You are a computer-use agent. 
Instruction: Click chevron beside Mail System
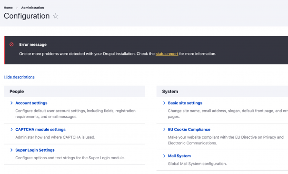(164, 156)
